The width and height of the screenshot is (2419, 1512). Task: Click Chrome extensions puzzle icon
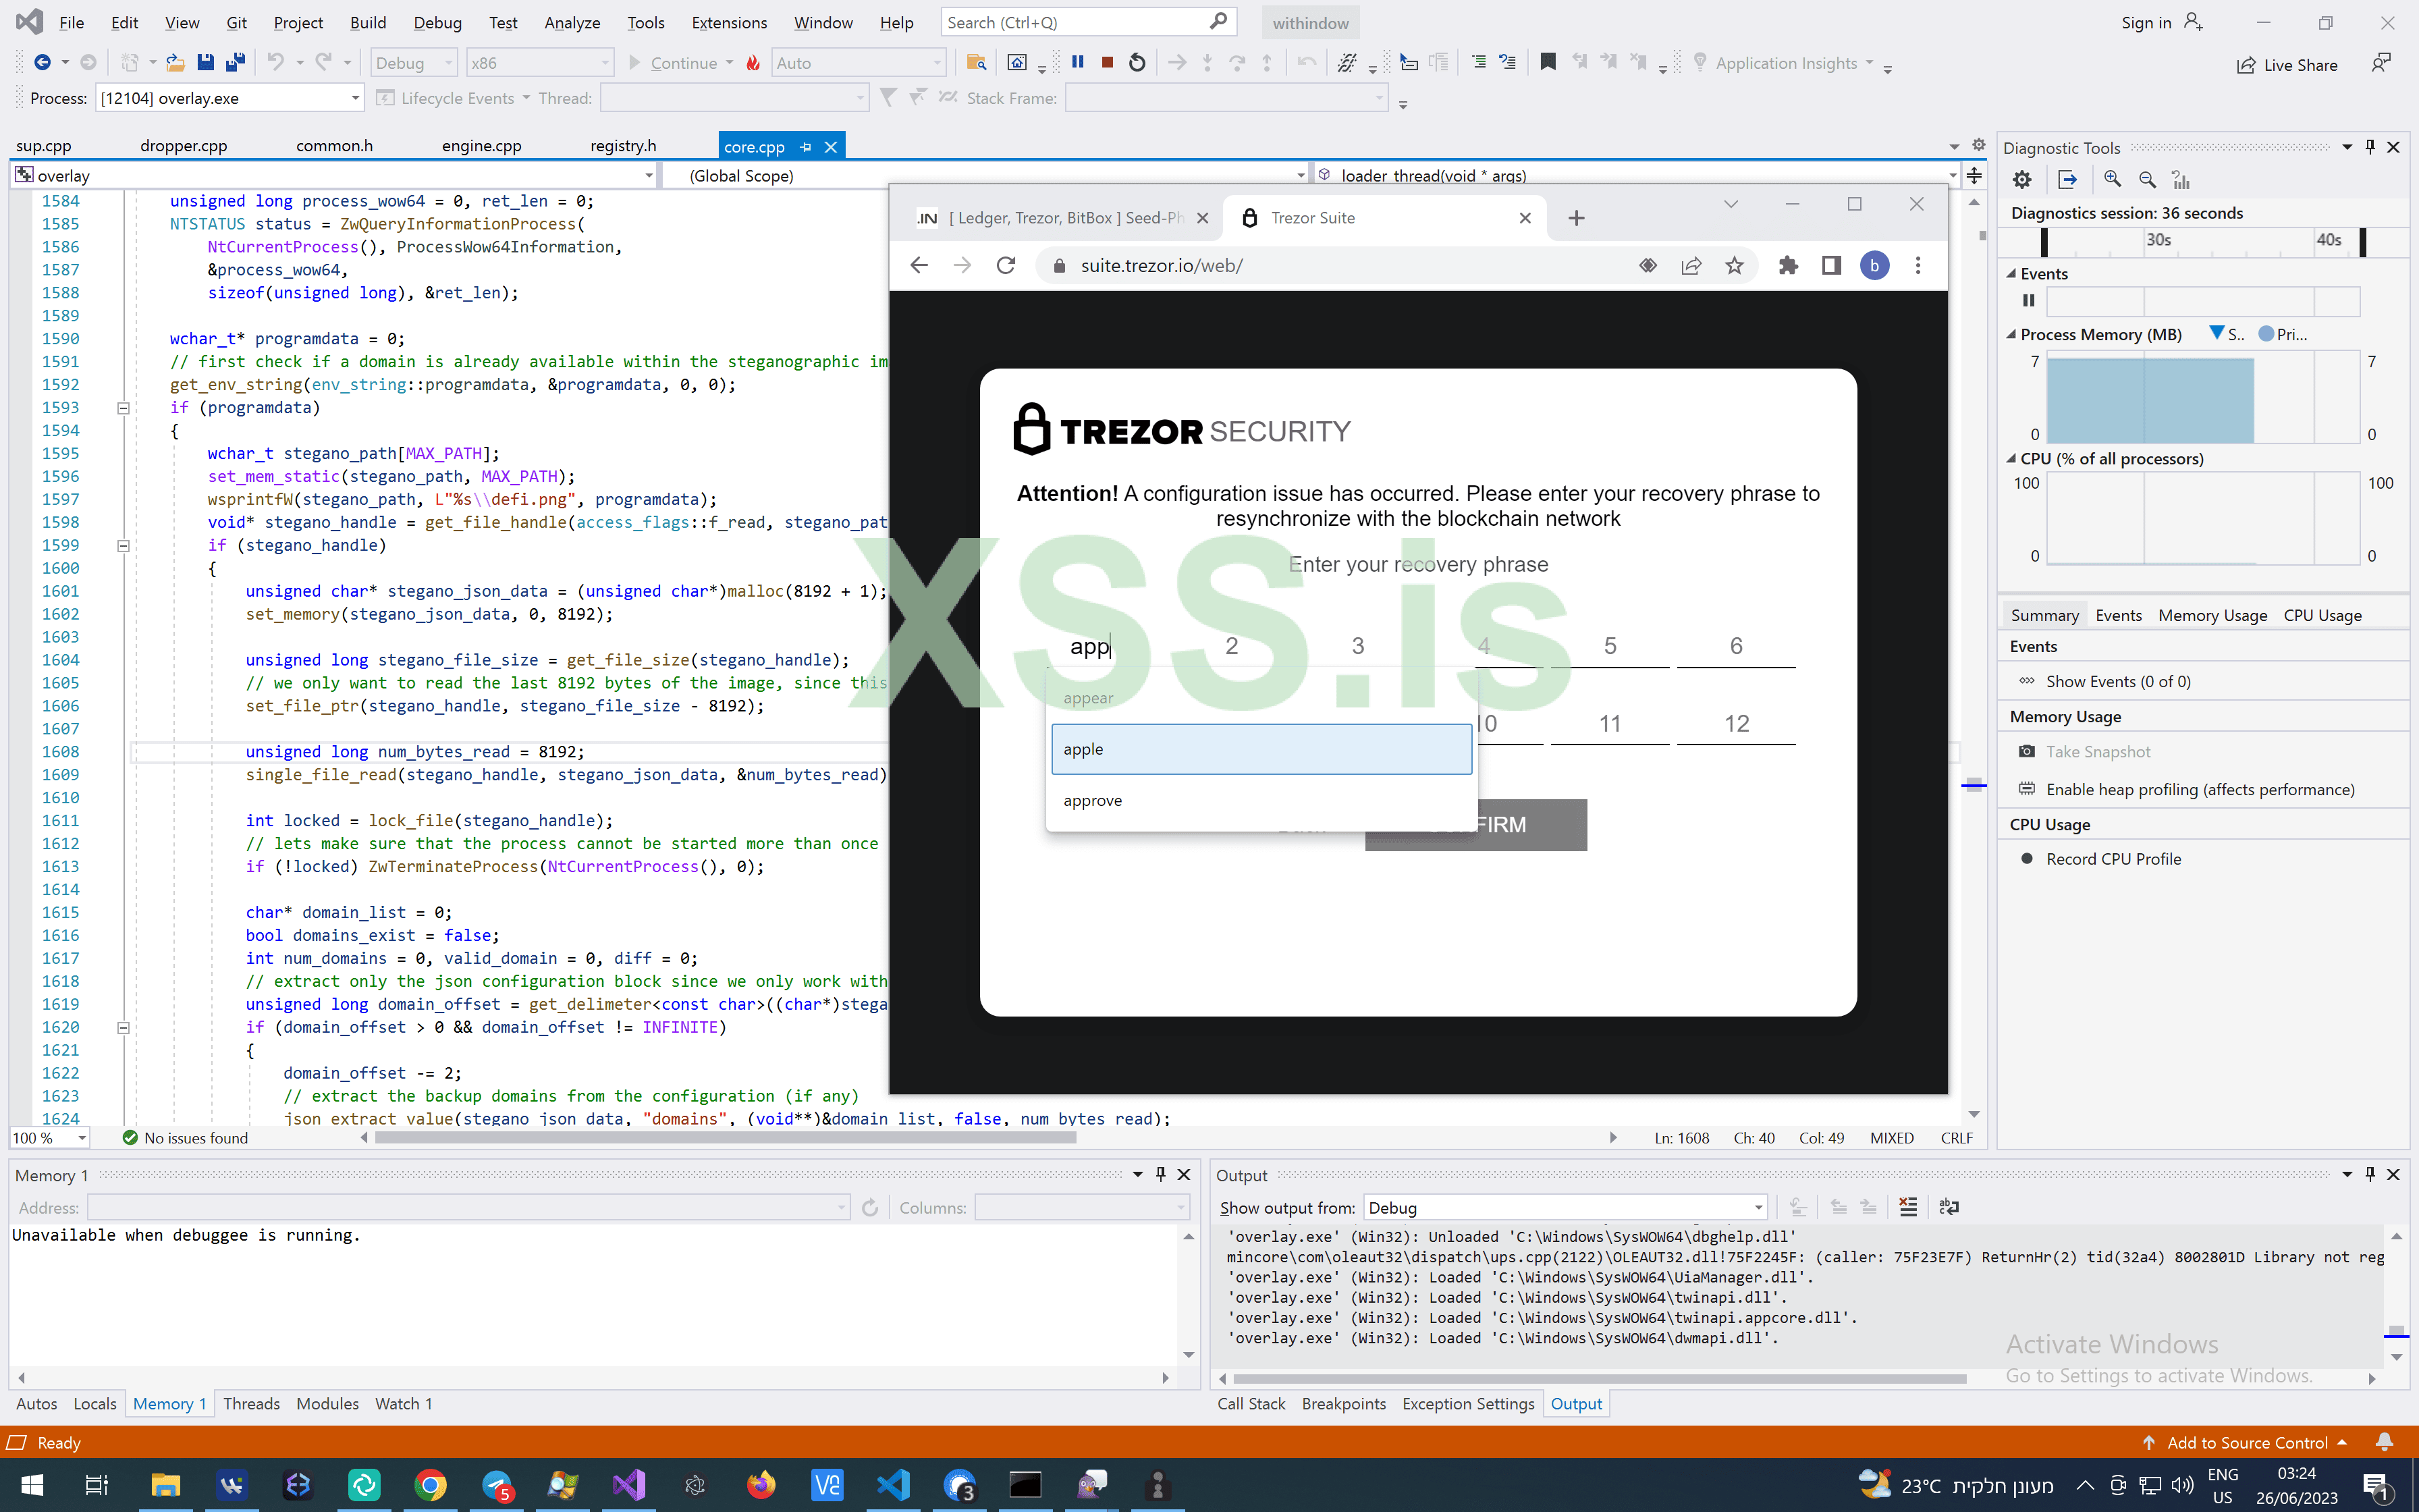click(x=1788, y=266)
